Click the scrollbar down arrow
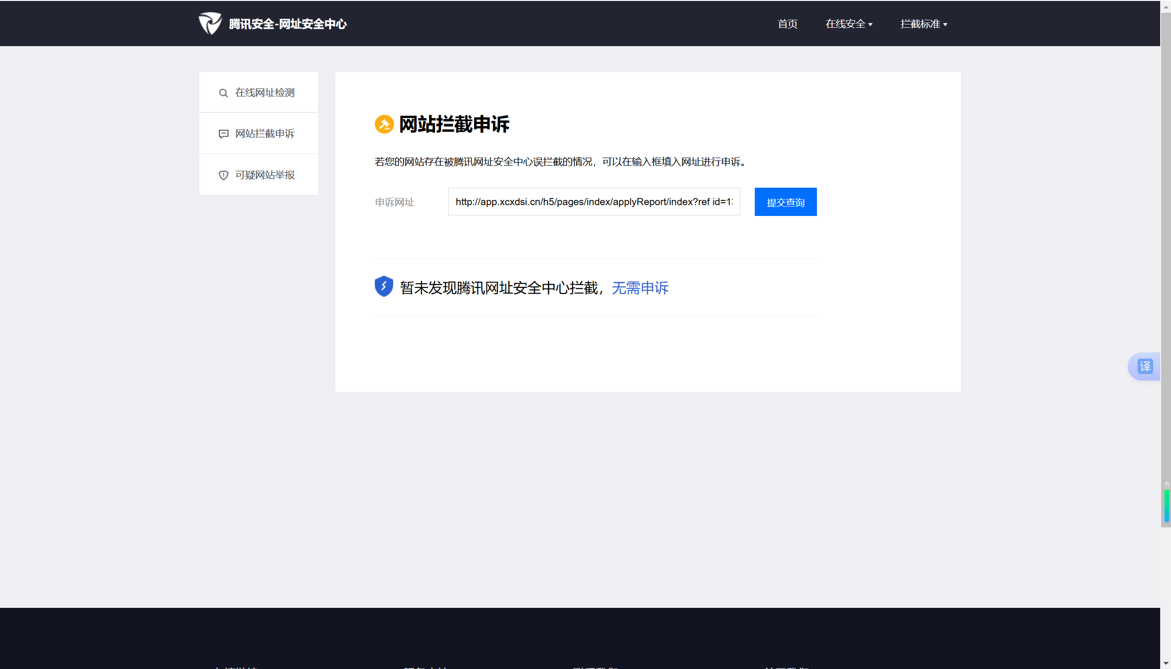Viewport: 1171px width, 669px height. 1166,664
